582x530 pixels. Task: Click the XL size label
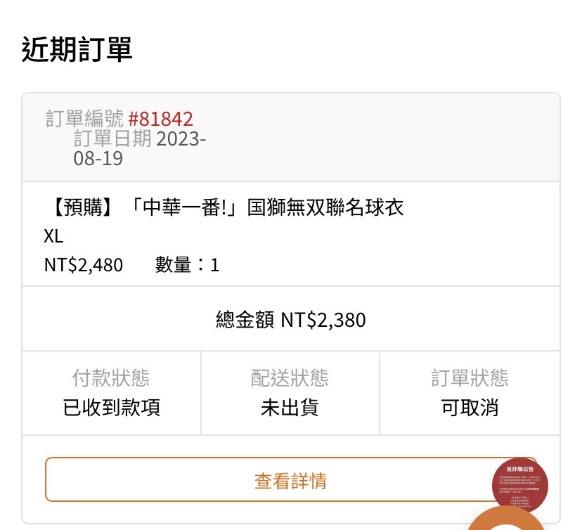click(x=53, y=237)
